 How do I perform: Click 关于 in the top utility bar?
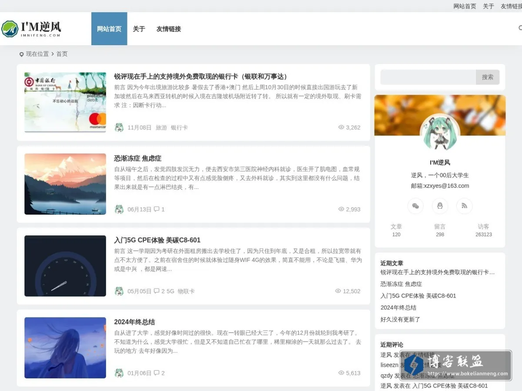(489, 6)
